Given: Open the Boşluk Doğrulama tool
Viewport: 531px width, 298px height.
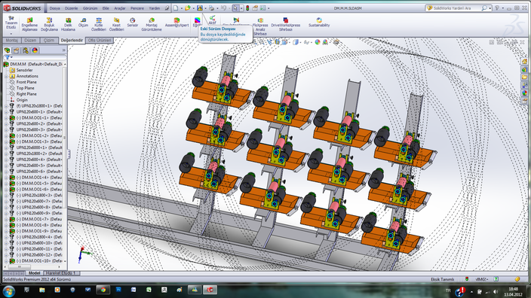Looking at the screenshot, I should [49, 25].
